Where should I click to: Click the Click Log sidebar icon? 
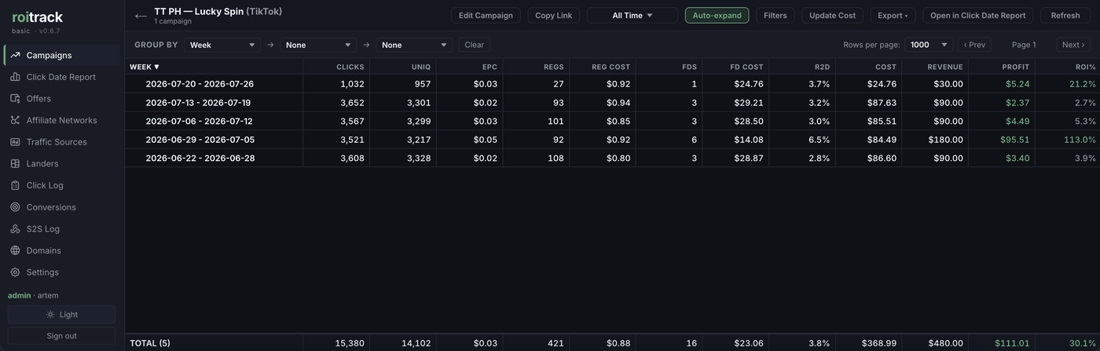[x=15, y=185]
